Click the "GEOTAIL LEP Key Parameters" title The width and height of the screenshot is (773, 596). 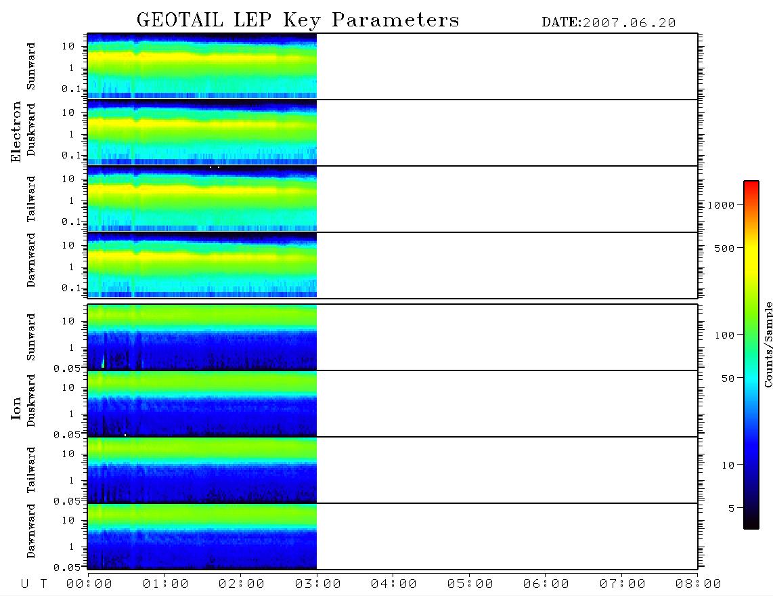click(x=298, y=20)
